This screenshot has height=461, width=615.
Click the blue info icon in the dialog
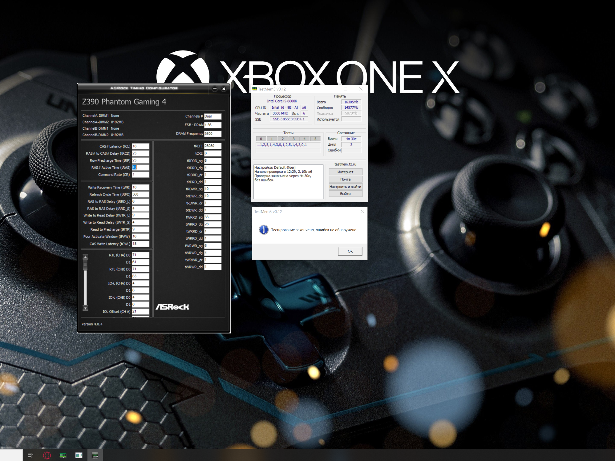(x=264, y=230)
